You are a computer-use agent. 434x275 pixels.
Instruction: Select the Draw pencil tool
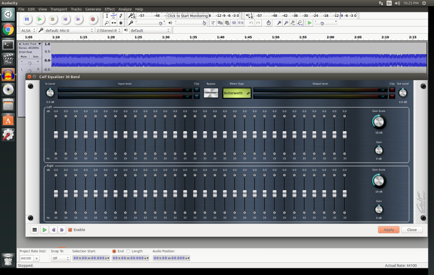tap(121, 16)
